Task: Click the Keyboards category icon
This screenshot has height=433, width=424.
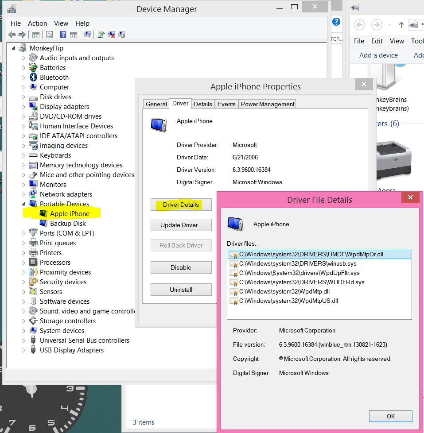Action: point(33,155)
